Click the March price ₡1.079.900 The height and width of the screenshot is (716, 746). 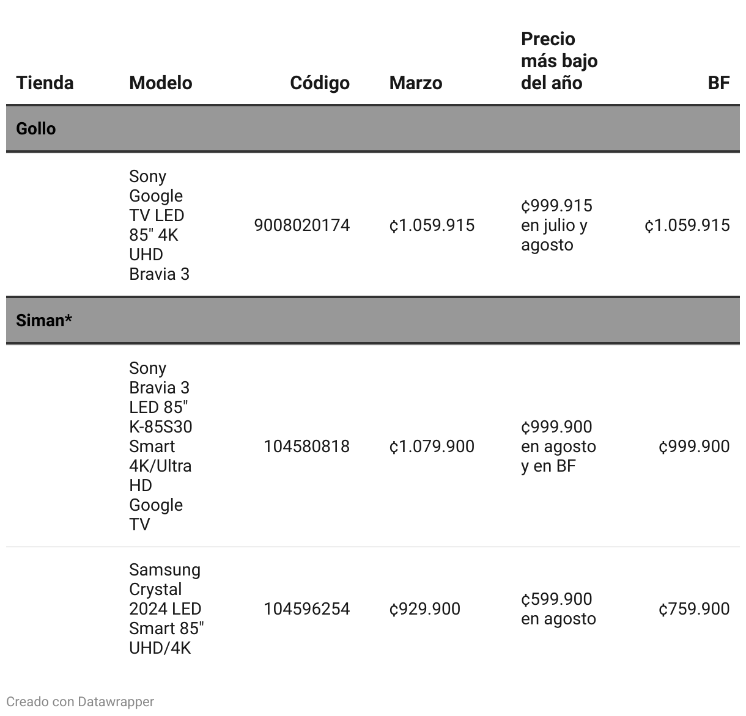pyautogui.click(x=432, y=446)
